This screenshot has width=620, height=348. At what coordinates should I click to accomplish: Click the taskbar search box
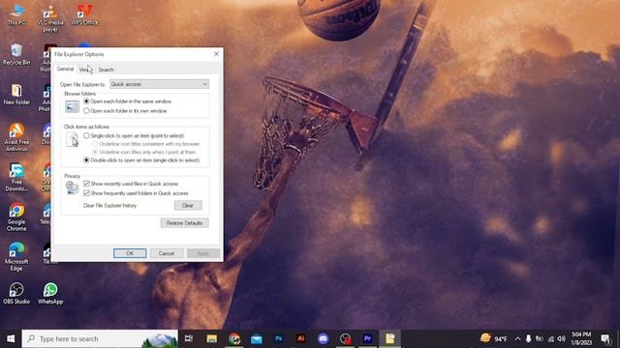pyautogui.click(x=100, y=338)
